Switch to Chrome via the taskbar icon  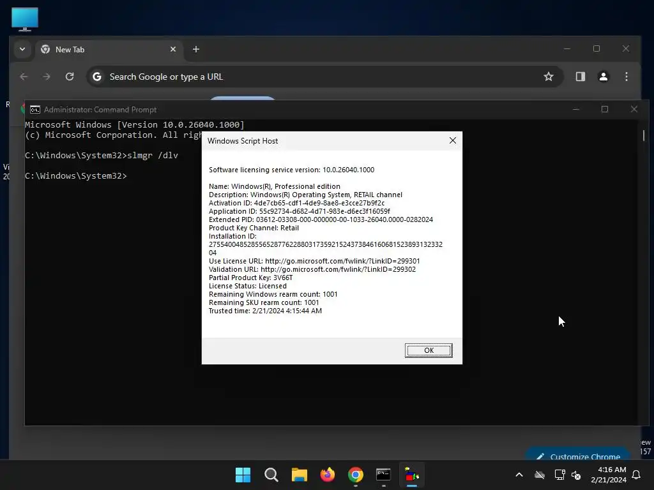click(355, 475)
